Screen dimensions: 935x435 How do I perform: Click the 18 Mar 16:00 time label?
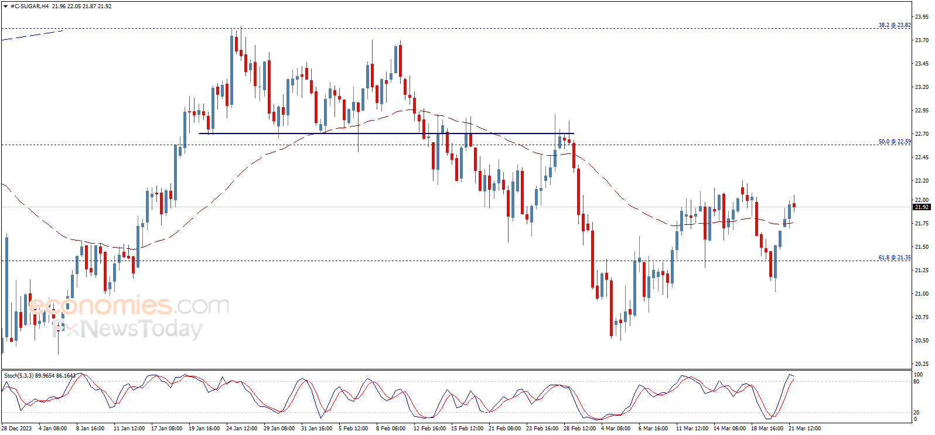point(767,429)
